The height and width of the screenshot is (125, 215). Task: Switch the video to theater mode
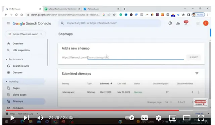tap(187, 118)
